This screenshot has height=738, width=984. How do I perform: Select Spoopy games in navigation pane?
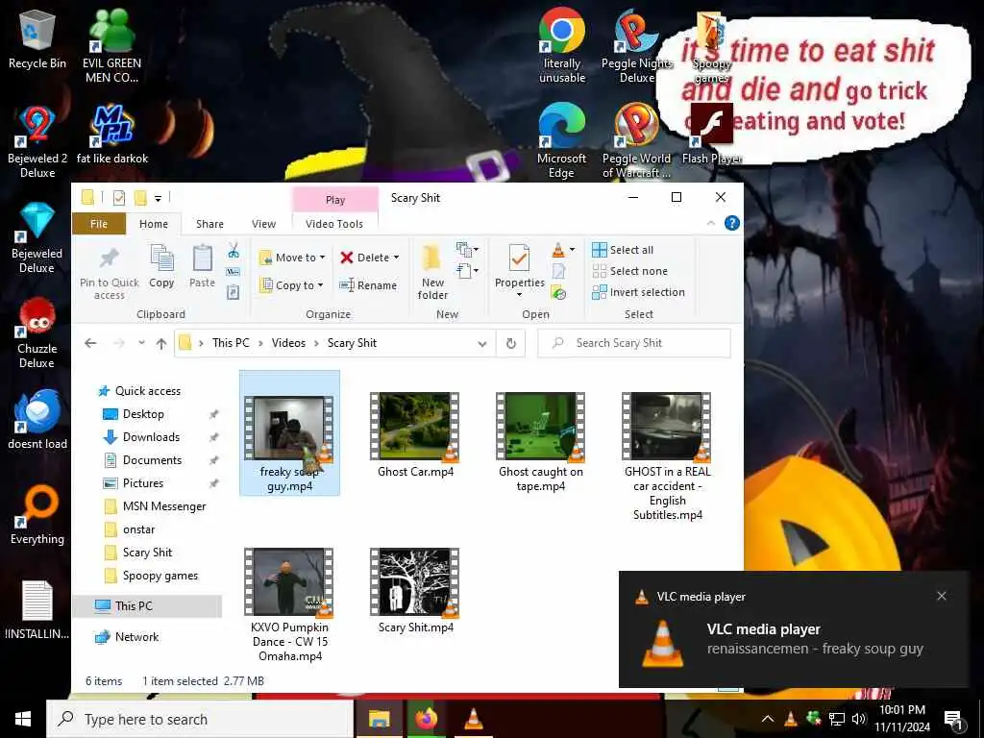[x=160, y=576]
